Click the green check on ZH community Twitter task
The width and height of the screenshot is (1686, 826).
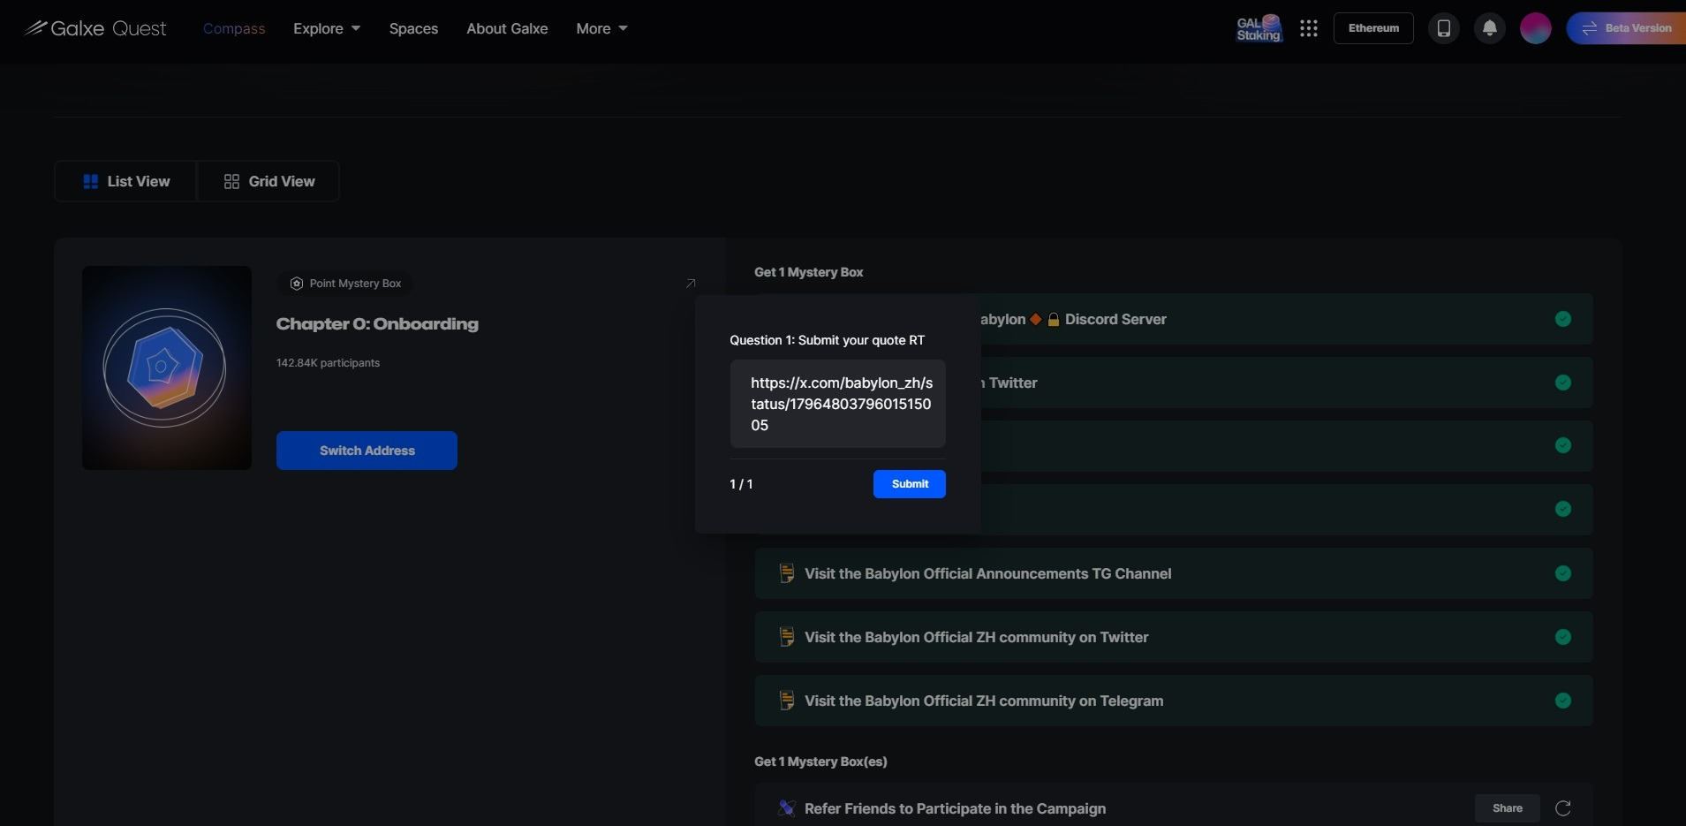coord(1563,637)
